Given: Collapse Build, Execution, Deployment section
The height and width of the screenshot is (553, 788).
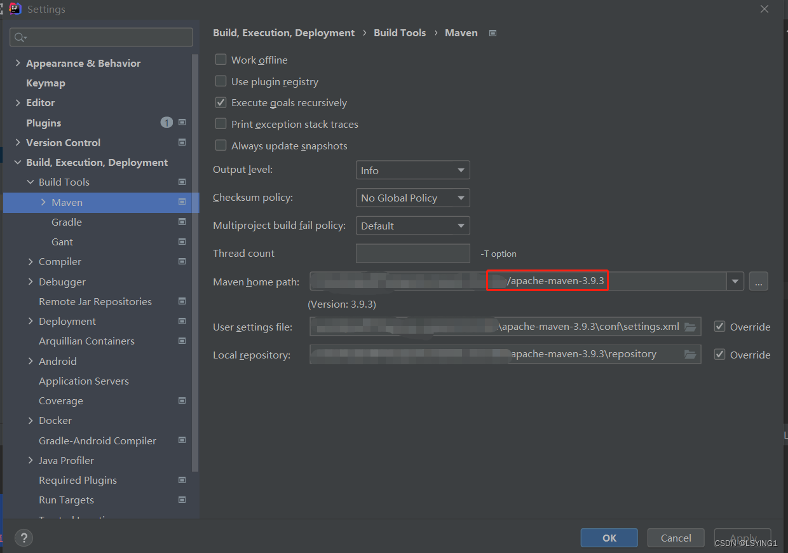Looking at the screenshot, I should tap(18, 162).
